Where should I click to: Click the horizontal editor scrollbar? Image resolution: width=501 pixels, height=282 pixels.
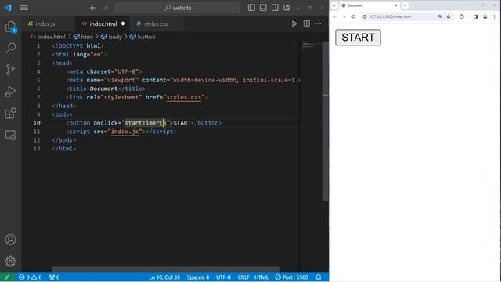(x=166, y=269)
